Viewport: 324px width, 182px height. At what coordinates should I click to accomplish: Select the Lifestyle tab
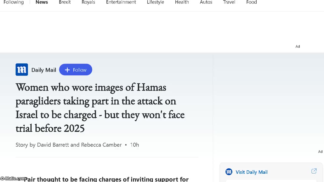155,2
